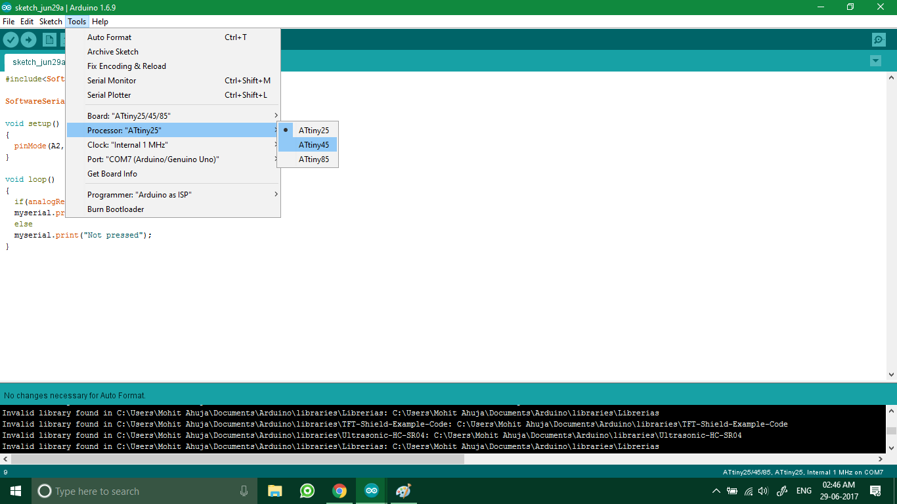
Task: Click the editor vertical scrollbar down arrow
Action: pos(891,374)
